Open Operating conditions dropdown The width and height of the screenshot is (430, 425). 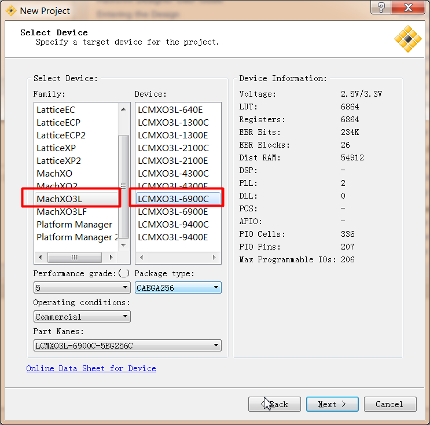tap(82, 317)
